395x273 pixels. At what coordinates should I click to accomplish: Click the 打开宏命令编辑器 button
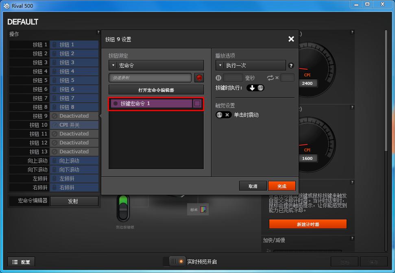pyautogui.click(x=156, y=90)
